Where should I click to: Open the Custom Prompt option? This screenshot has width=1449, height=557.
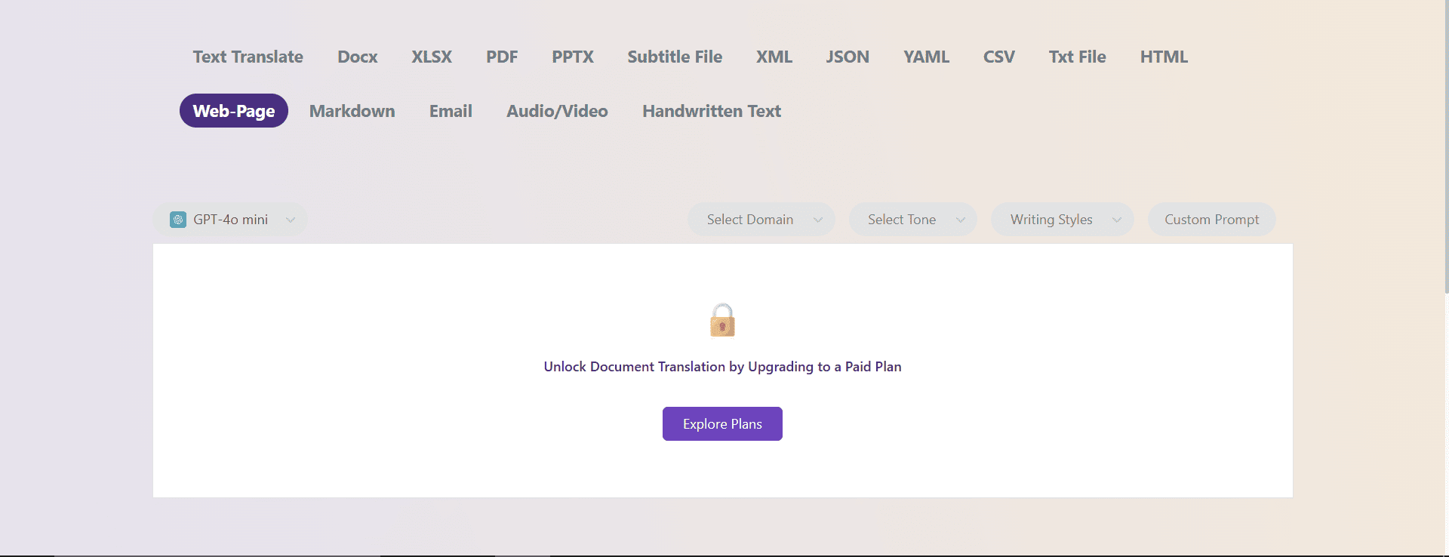(x=1212, y=219)
